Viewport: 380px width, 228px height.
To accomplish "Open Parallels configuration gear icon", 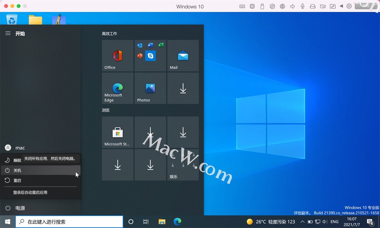I will 349,6.
